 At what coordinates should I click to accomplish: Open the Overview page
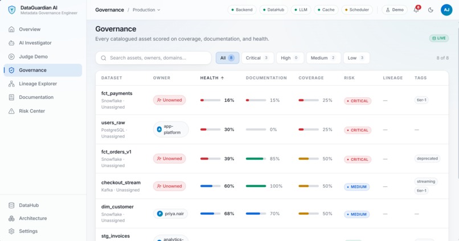coord(43,29)
